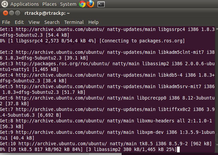Click 'libassimp2 380 kB/1,465 kB 25%' progress text

[x=134, y=149]
